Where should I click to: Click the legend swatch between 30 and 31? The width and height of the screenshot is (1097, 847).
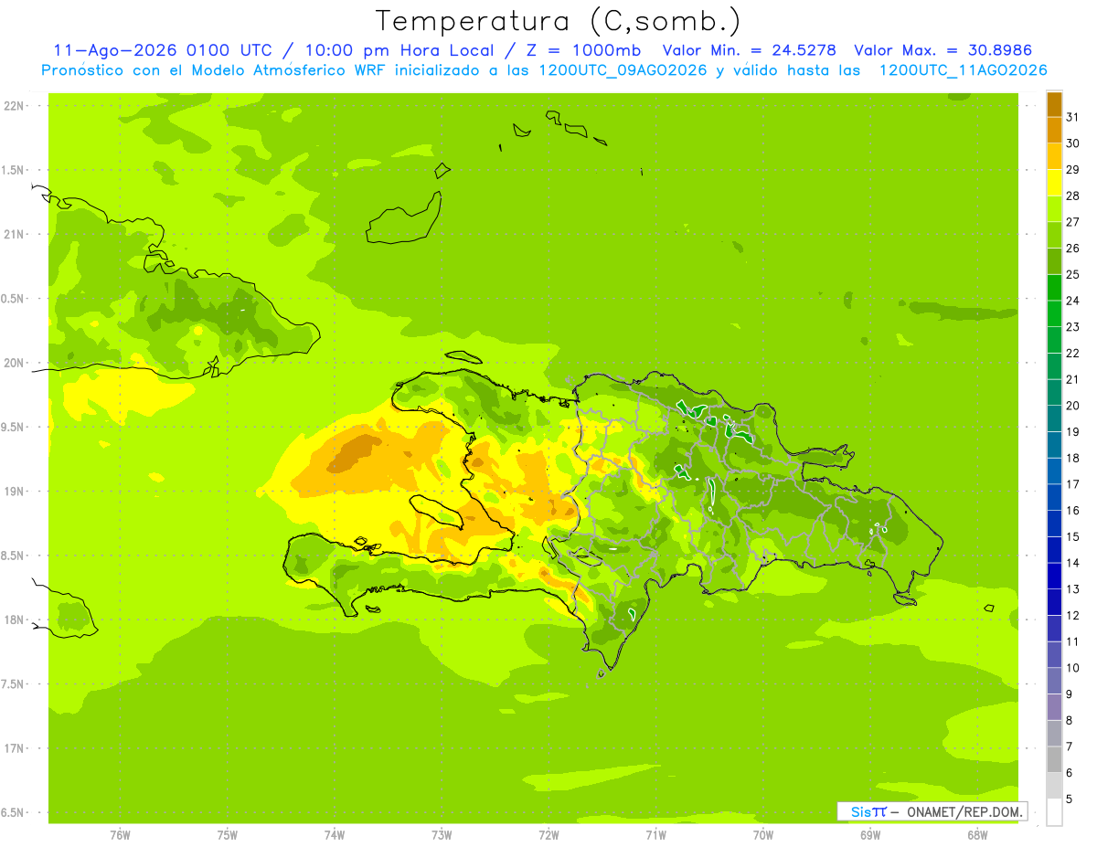pyautogui.click(x=1054, y=131)
